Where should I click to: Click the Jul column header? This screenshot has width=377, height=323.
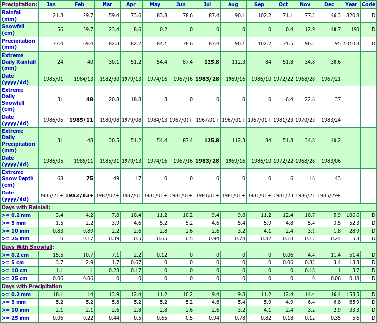click(207, 4)
